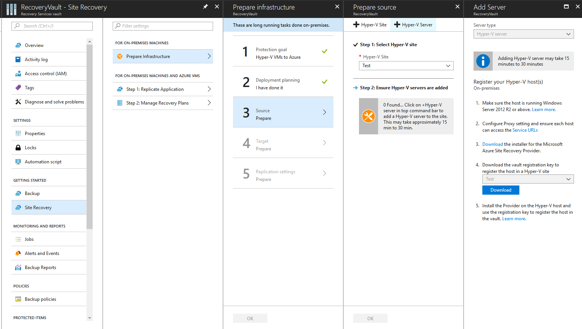Click the Backup Reports chart icon
582x329 pixels.
pos(18,268)
